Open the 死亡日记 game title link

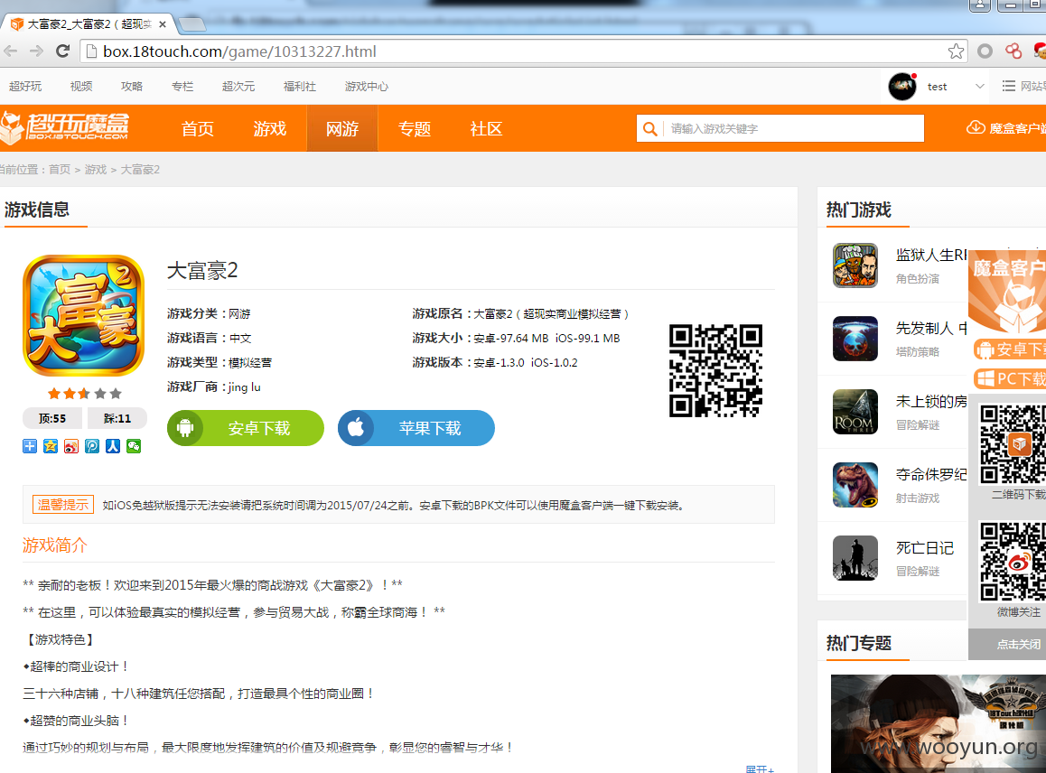pyautogui.click(x=925, y=547)
